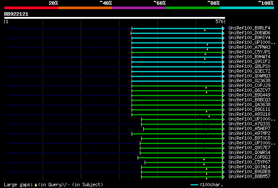Click the cyan ~100% identity legend segment
The height and width of the screenshot is (188, 278).
247,8
